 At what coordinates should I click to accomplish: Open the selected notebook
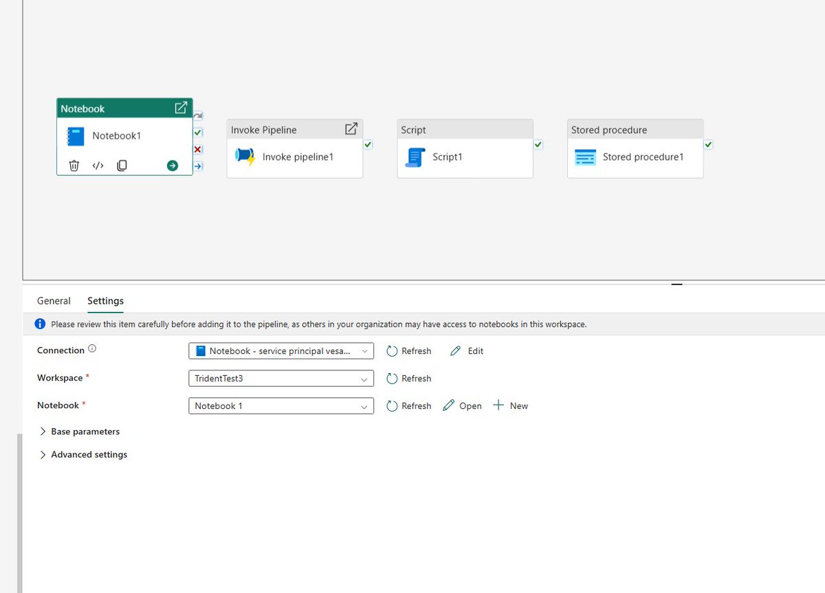462,405
